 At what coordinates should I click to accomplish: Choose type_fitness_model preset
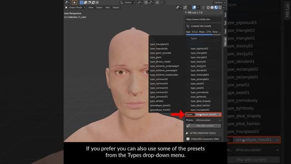160,62
